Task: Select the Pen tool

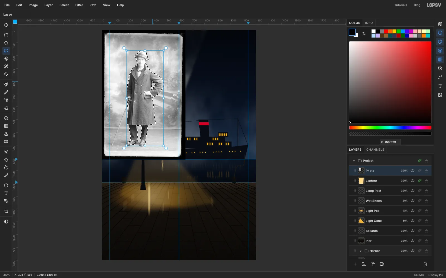Action: point(6,201)
